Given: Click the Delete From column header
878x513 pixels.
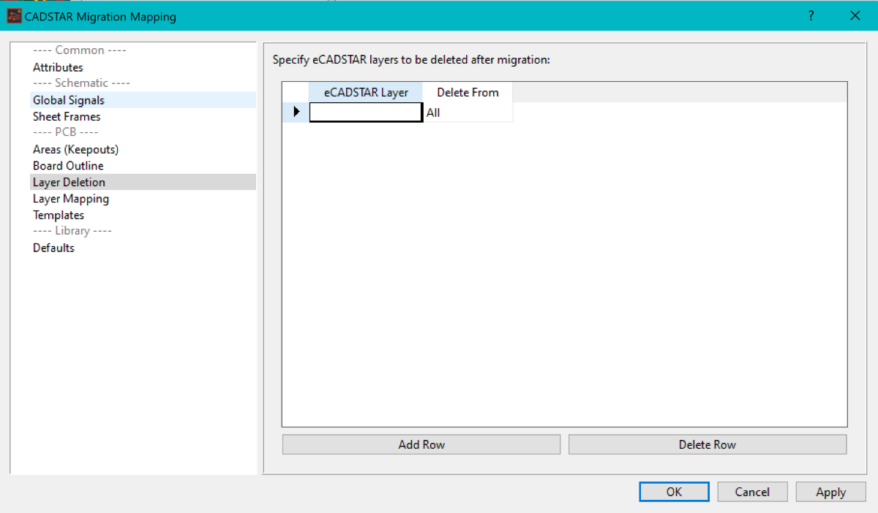Looking at the screenshot, I should point(468,93).
